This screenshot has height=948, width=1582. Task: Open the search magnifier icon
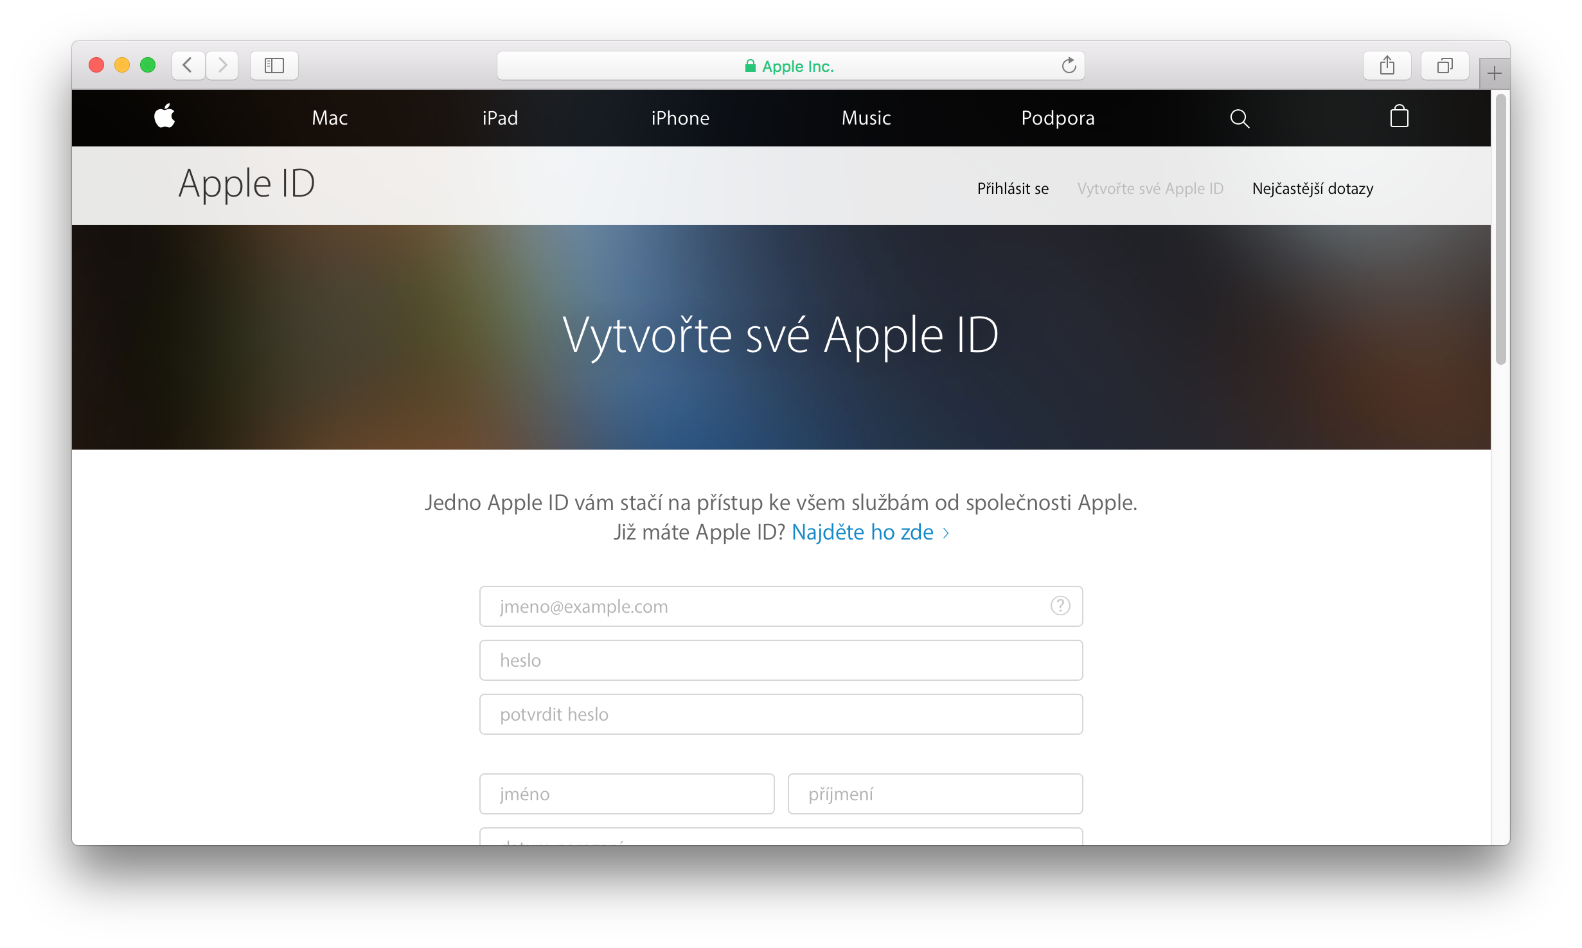(x=1240, y=119)
